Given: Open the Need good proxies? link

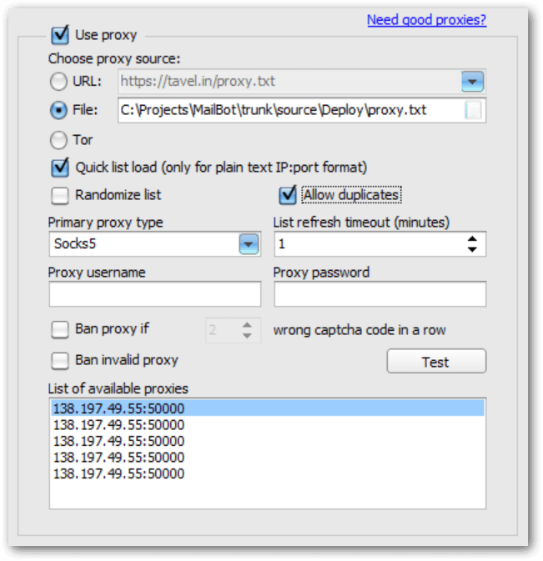Looking at the screenshot, I should click(x=427, y=20).
